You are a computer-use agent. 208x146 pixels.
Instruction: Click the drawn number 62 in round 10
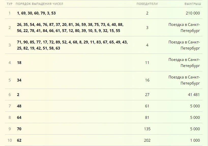pos(19,140)
